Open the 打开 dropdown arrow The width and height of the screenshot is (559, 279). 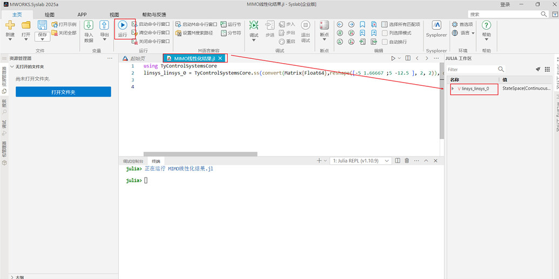click(x=26, y=39)
